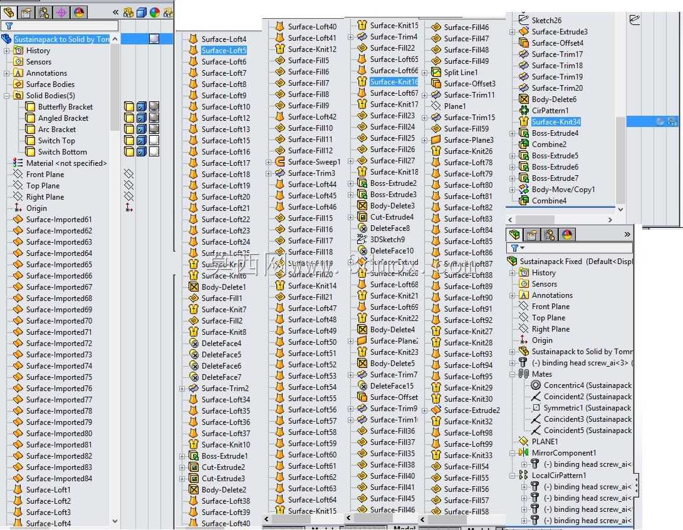Click the filter funnel icon in top left tree
Viewport: 683px width, 530px height.
click(9, 26)
